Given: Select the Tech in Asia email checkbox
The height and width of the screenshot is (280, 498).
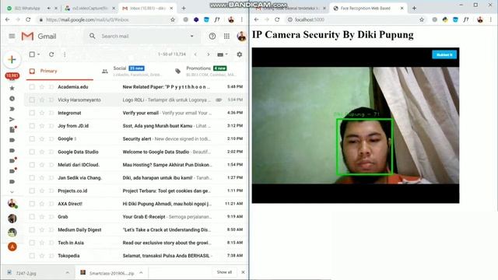Looking at the screenshot, I should coord(32,243).
